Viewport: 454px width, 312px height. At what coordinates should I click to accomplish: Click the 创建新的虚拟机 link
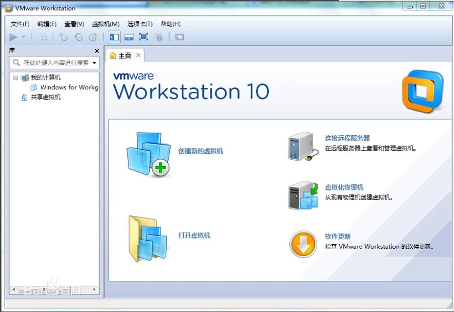pos(200,151)
